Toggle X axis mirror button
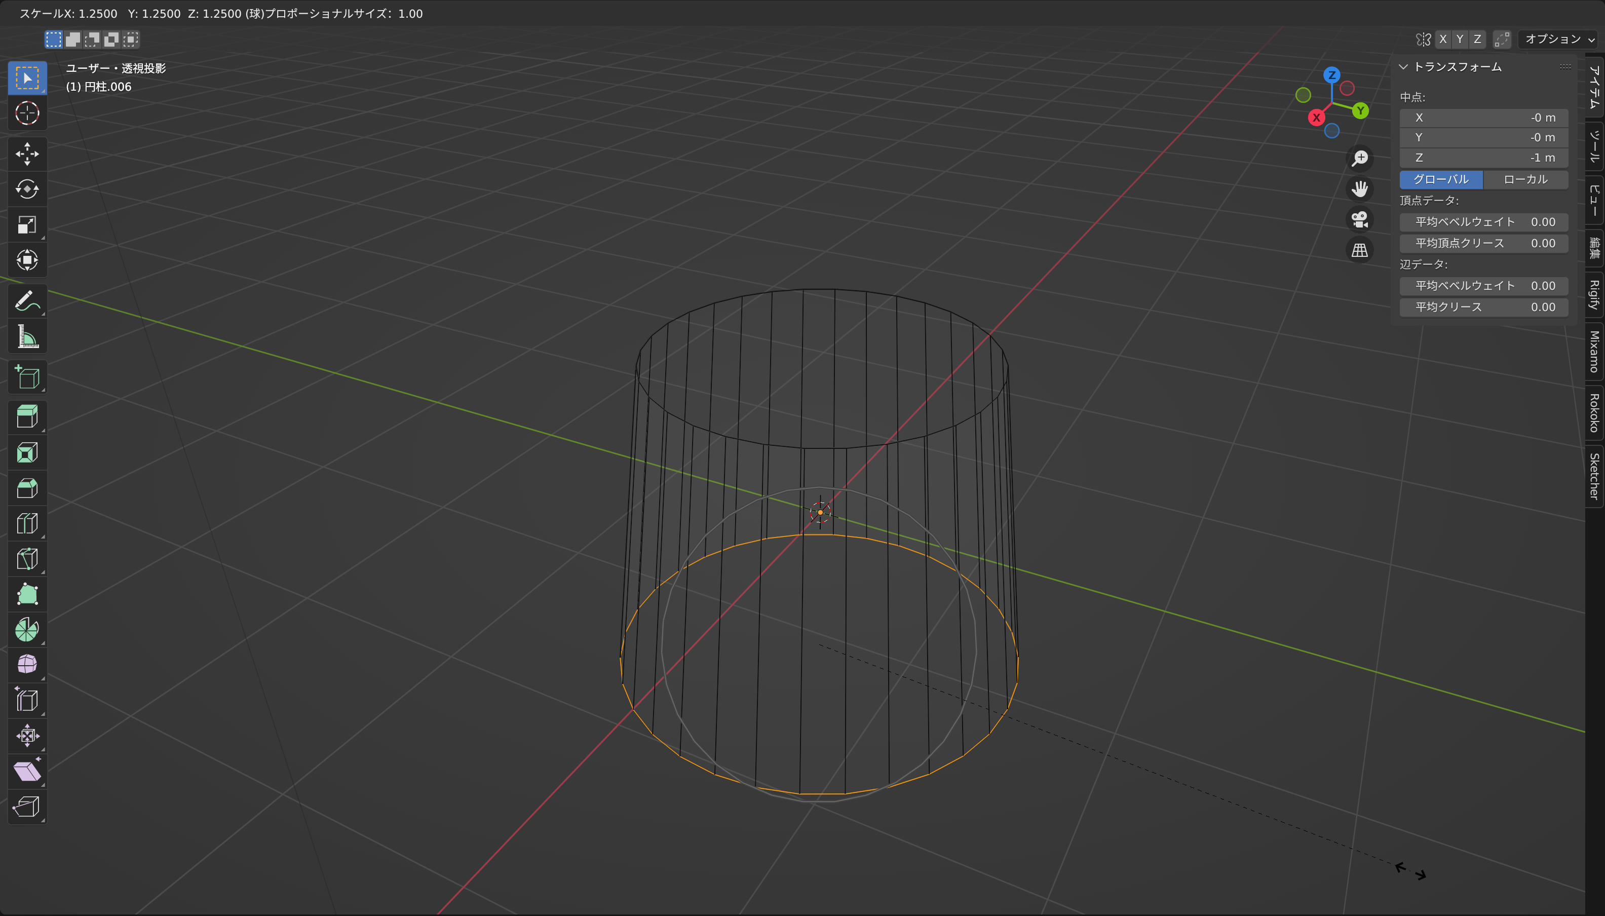The image size is (1605, 916). [x=1443, y=39]
